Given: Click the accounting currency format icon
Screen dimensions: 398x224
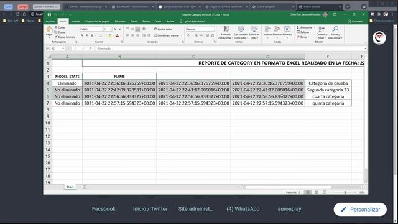Looking at the screenshot, I should click(188, 35).
